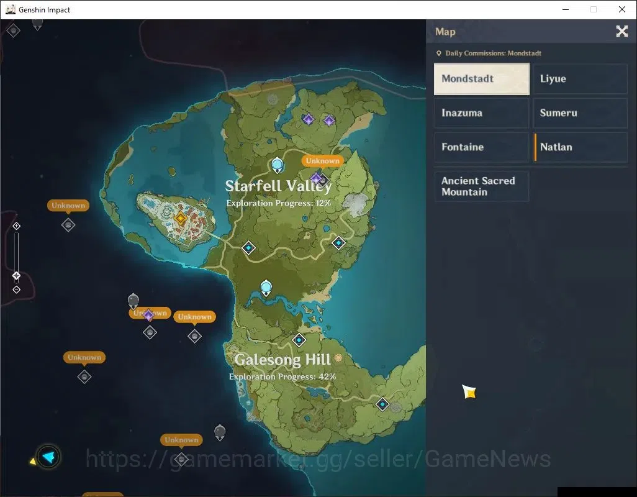
Task: Click the yellow star marker on the panel
Action: (x=469, y=392)
